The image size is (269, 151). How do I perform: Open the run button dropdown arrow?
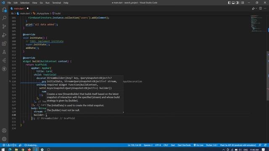click(256, 8)
